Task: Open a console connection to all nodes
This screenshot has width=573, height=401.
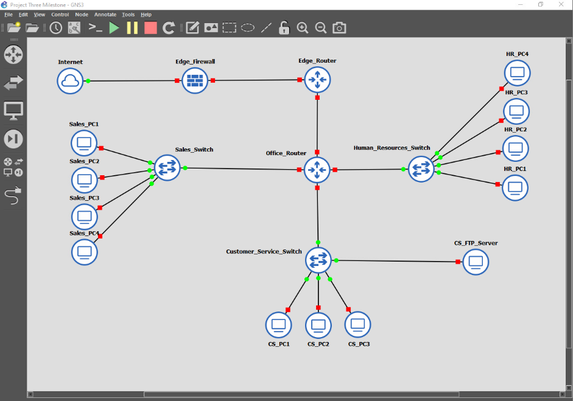Action: [95, 27]
